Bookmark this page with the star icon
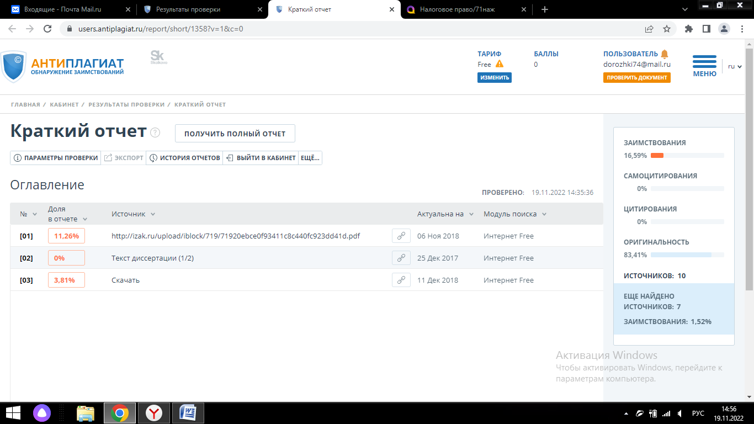This screenshot has height=424, width=754. point(667,29)
